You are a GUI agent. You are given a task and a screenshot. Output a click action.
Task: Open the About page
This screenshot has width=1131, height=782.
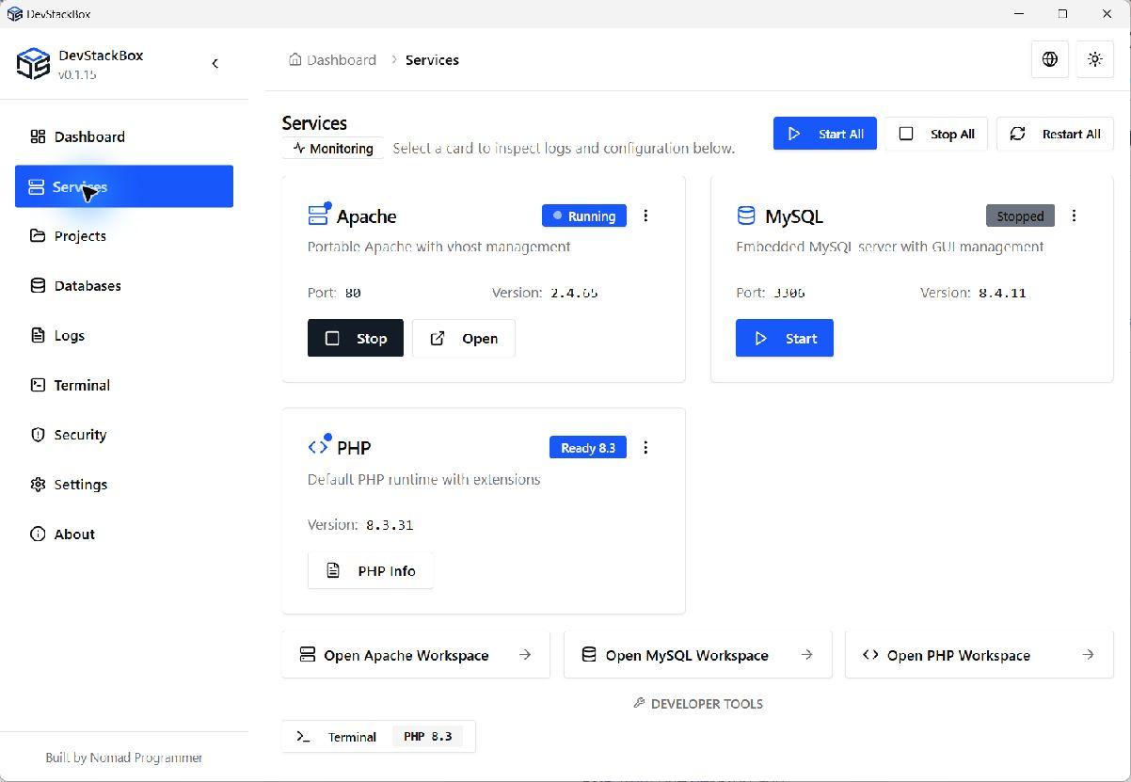point(124,534)
